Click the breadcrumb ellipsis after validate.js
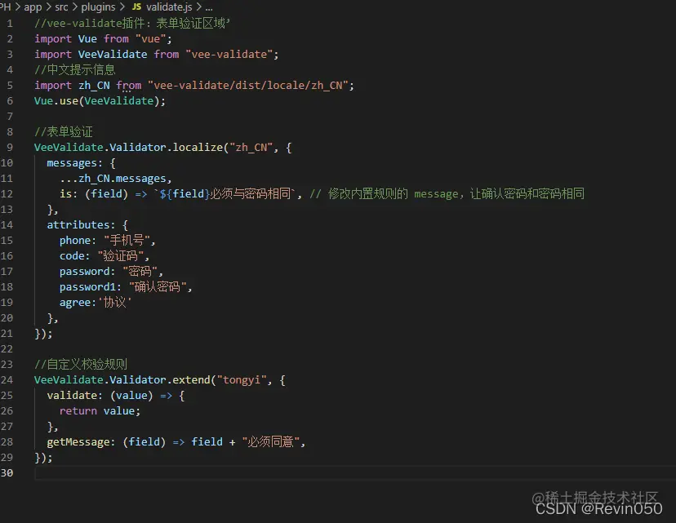676x523 pixels. [209, 8]
